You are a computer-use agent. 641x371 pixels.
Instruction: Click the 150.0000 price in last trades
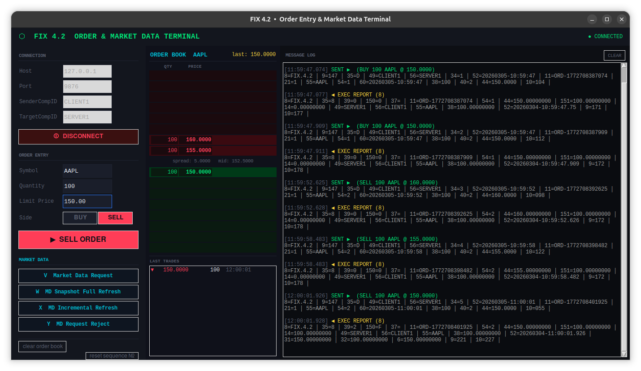click(176, 270)
